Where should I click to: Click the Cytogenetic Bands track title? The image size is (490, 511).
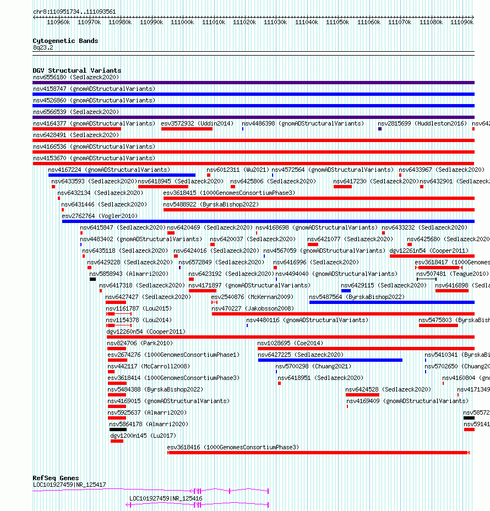click(x=66, y=41)
